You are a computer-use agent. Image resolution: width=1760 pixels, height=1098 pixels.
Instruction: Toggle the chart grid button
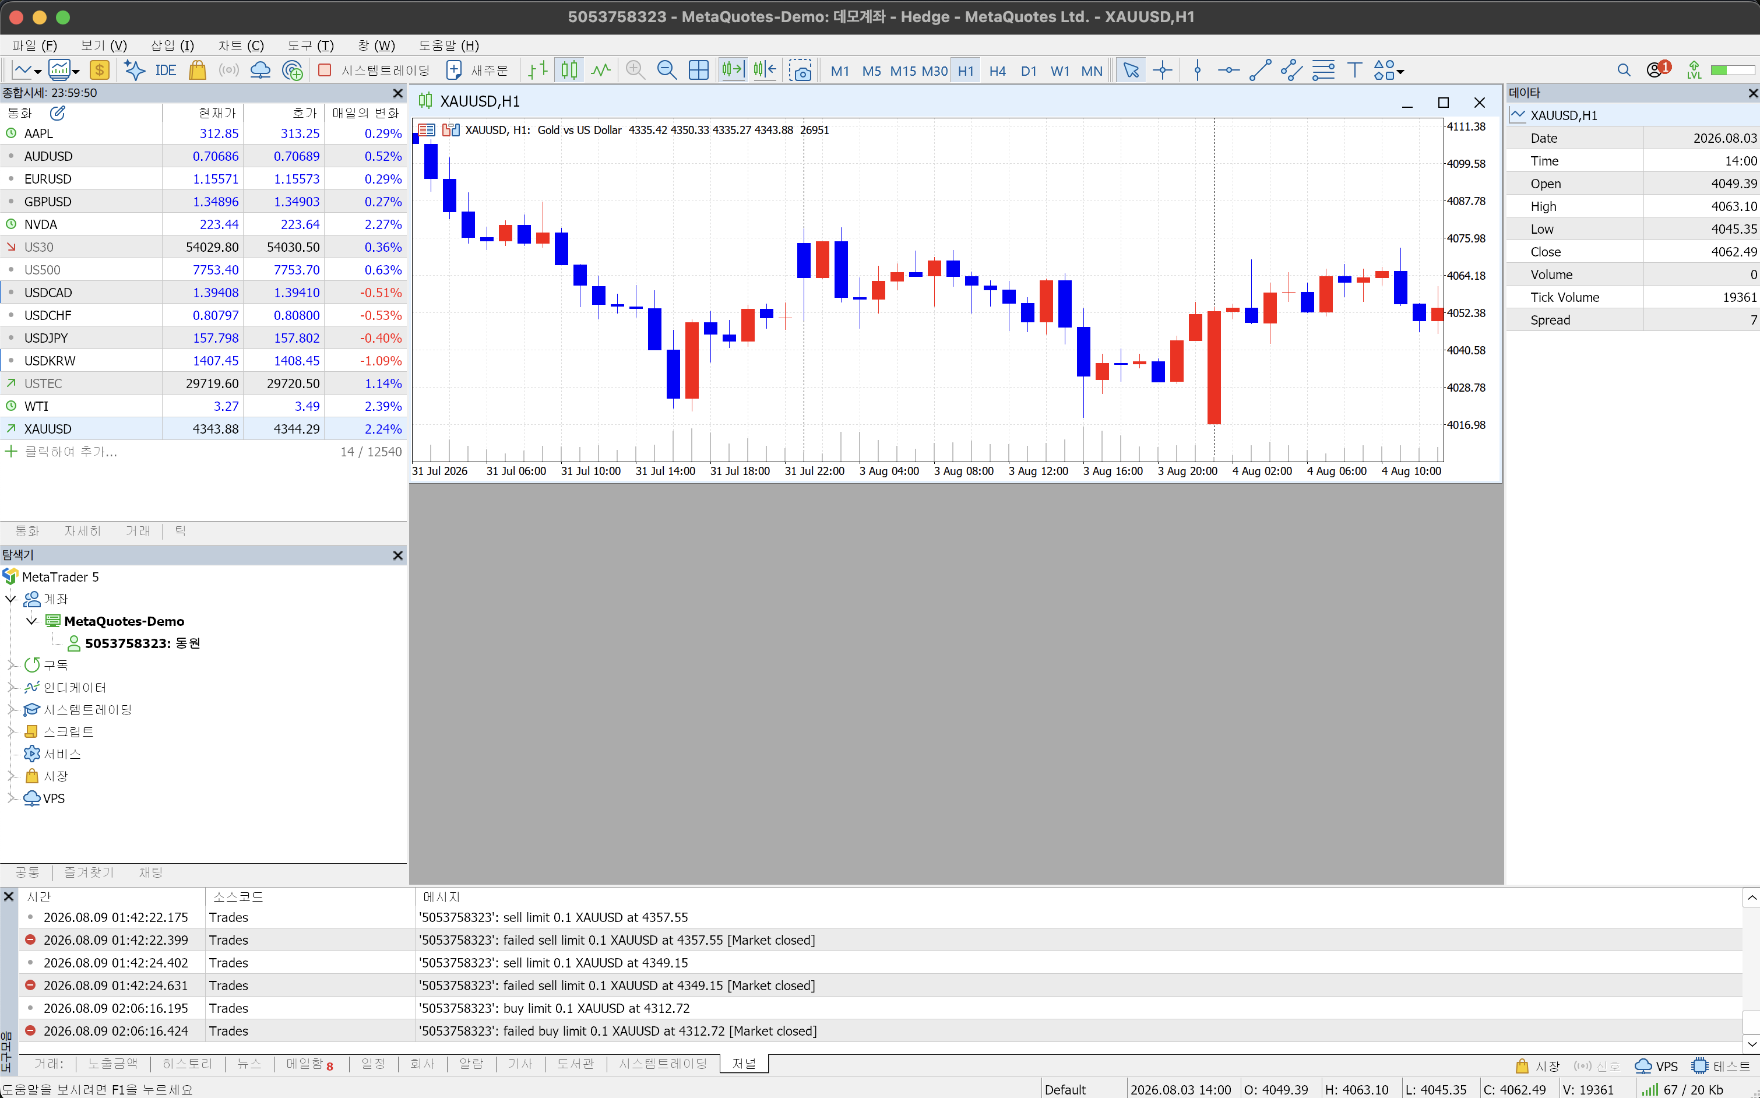pos(699,71)
